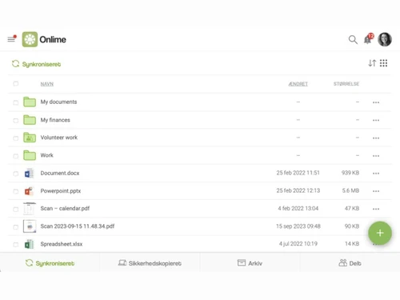Screen dimensions: 400x300
Task: Check the My finances checkbox
Action: [x=16, y=121]
